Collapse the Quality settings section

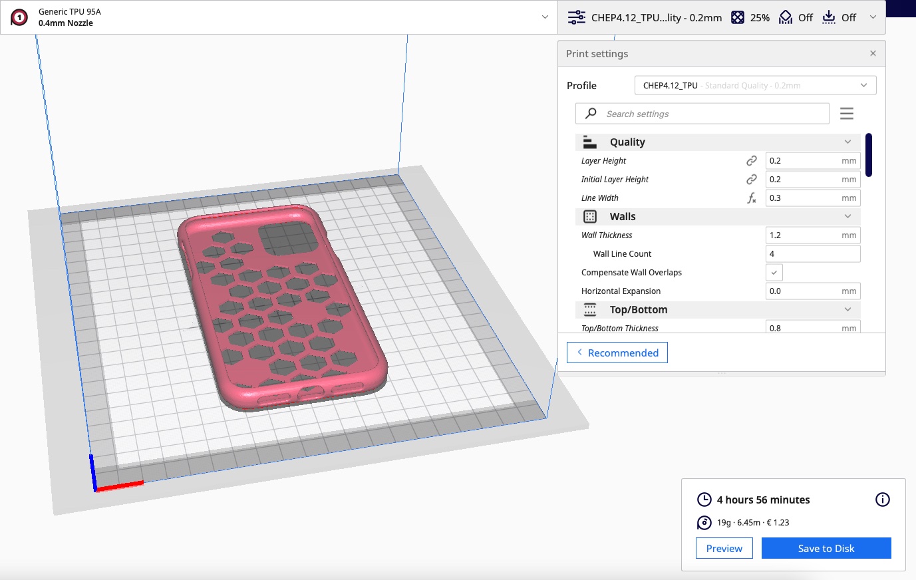click(x=847, y=142)
